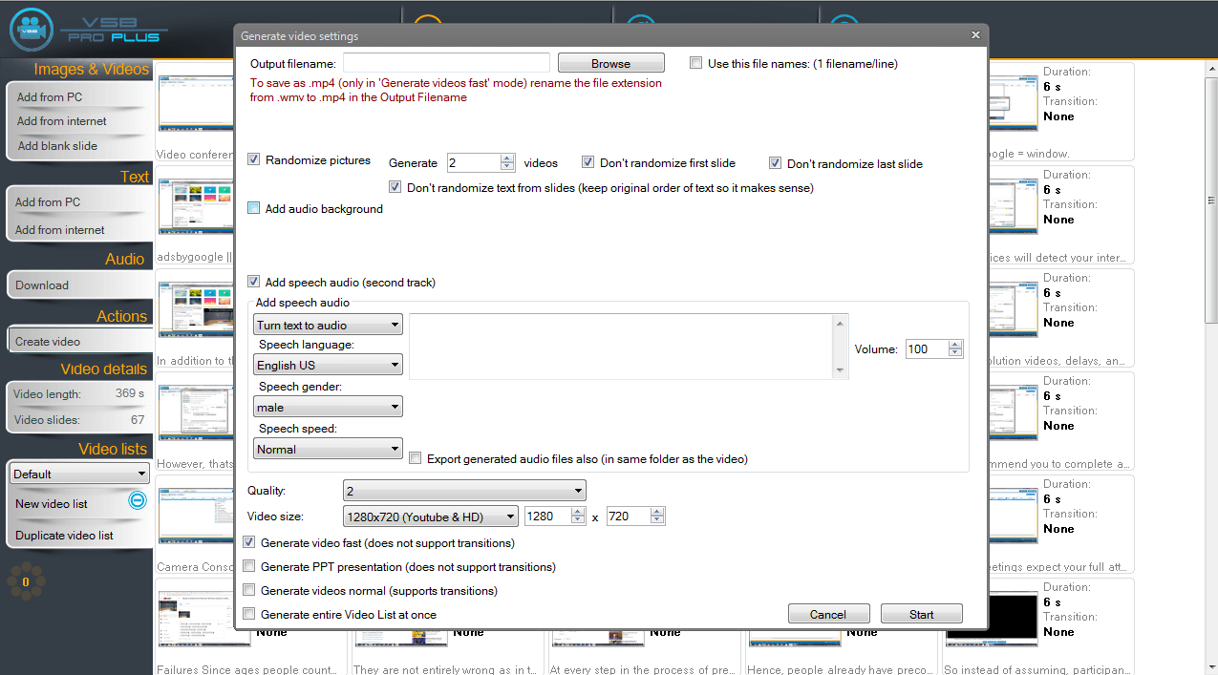The height and width of the screenshot is (675, 1218).
Task: Choose Add from PC under Text
Action: [48, 201]
